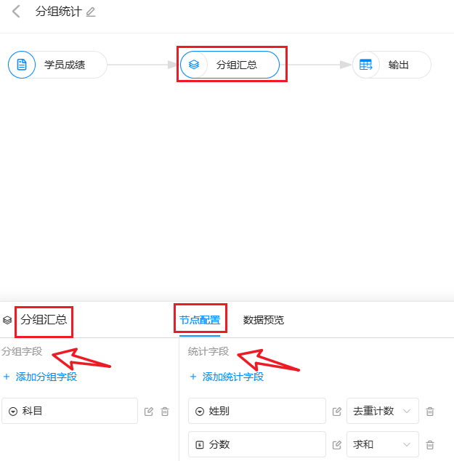Click the pencil icon to rename 分组统计
The height and width of the screenshot is (461, 454).
click(x=91, y=12)
